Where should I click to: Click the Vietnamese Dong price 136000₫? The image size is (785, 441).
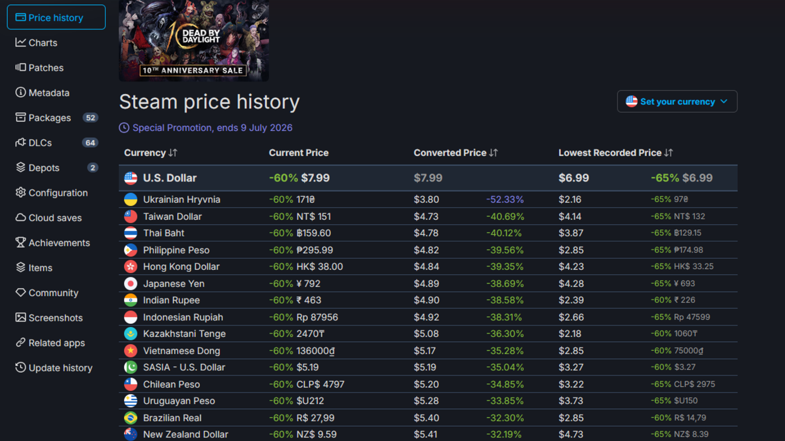[316, 351]
